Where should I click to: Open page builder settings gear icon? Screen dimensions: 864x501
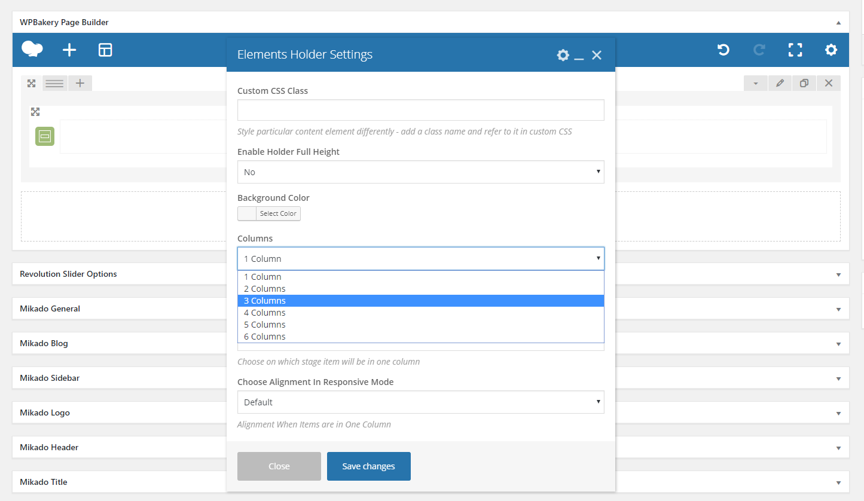(831, 50)
